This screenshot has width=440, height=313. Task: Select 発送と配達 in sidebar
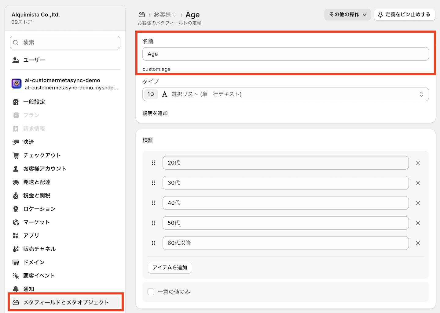click(37, 182)
